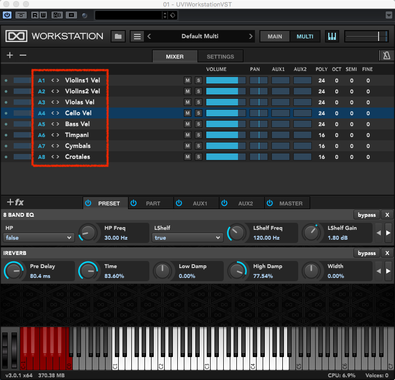The height and width of the screenshot is (380, 395).
Task: Click the R read automation button
Action: [35, 15]
